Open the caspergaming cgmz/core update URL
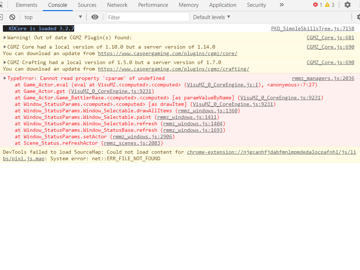Image resolution: width=360 pixels, height=270 pixels. [167, 54]
